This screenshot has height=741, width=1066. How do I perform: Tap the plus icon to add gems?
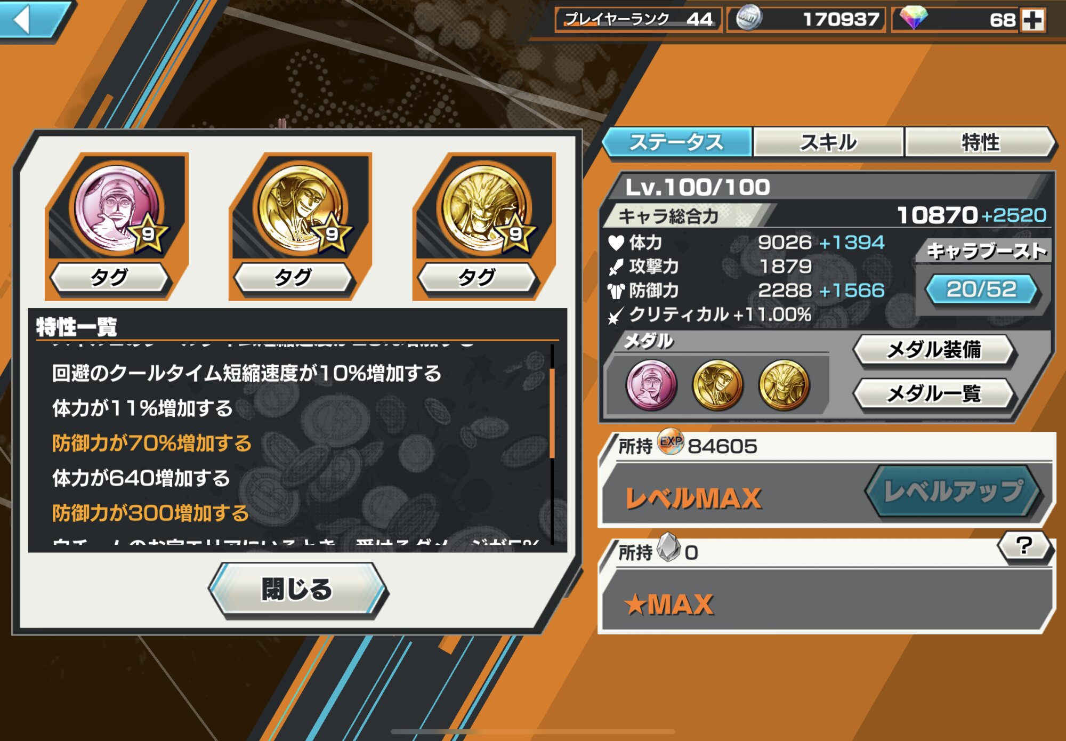click(1033, 20)
